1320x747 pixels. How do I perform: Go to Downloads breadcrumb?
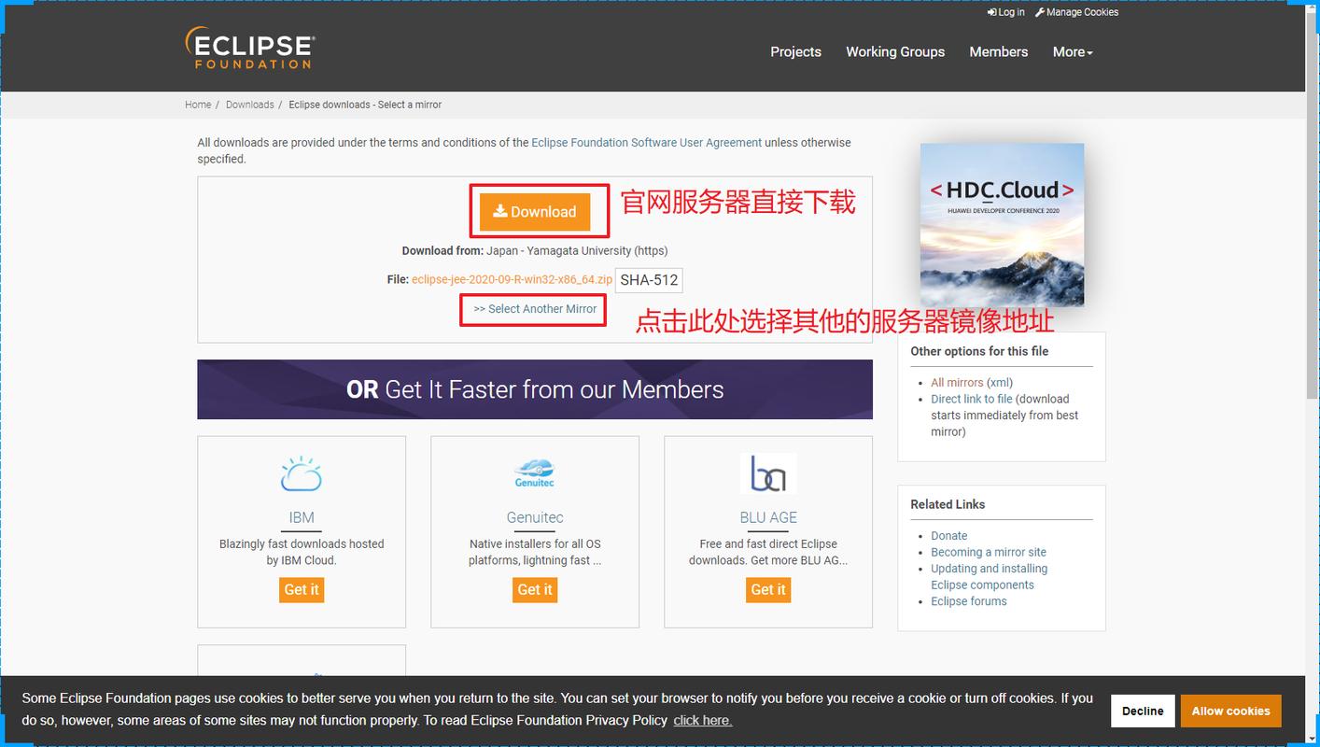[249, 105]
